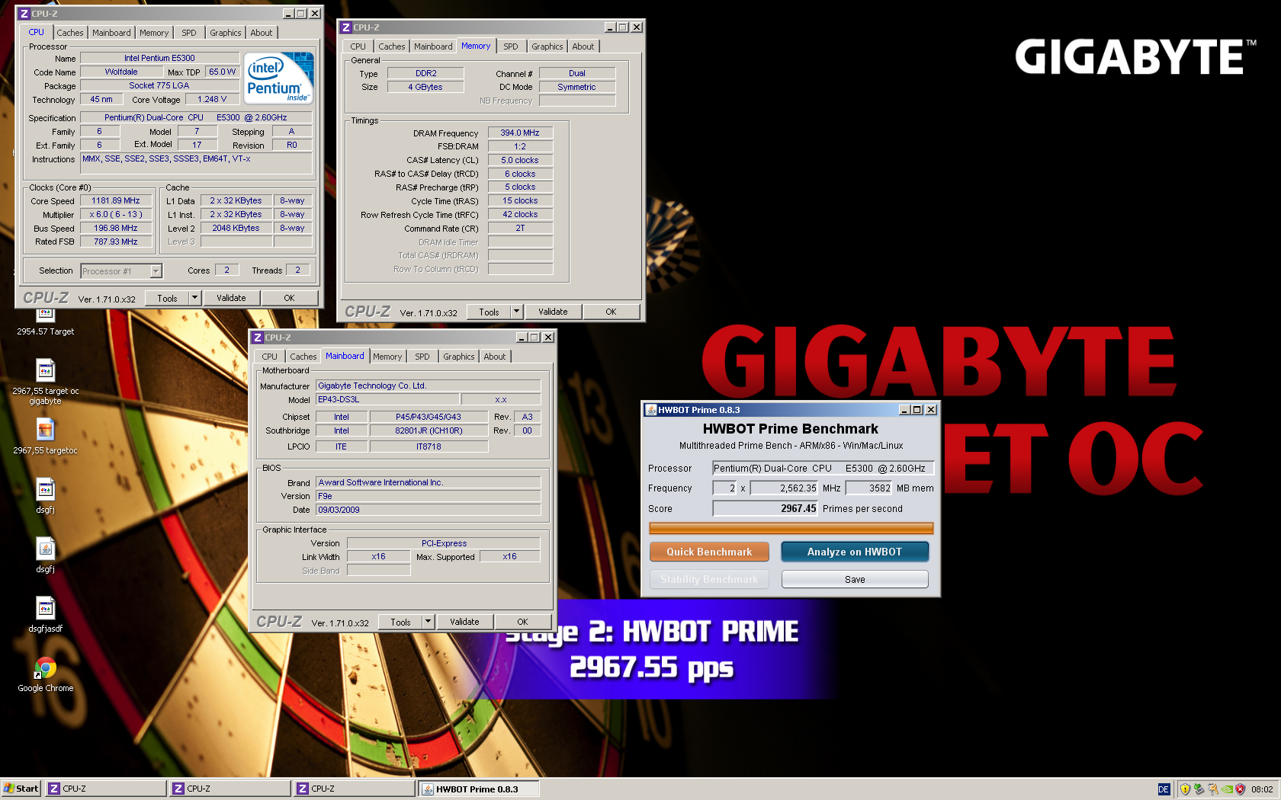Screen dimensions: 1281x800
Task: Click Tools button in the CPU tab window
Action: tap(167, 298)
